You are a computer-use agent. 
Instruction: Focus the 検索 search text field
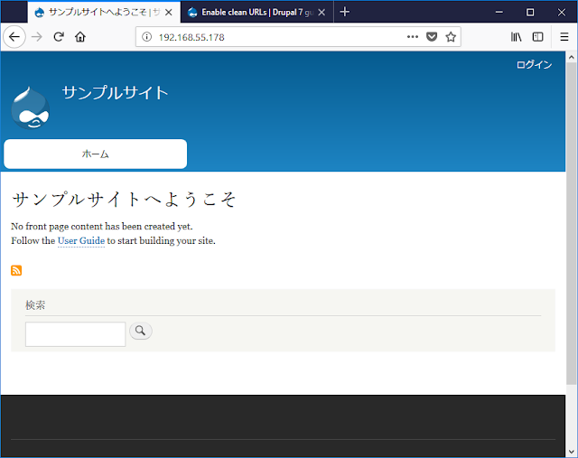pos(75,334)
